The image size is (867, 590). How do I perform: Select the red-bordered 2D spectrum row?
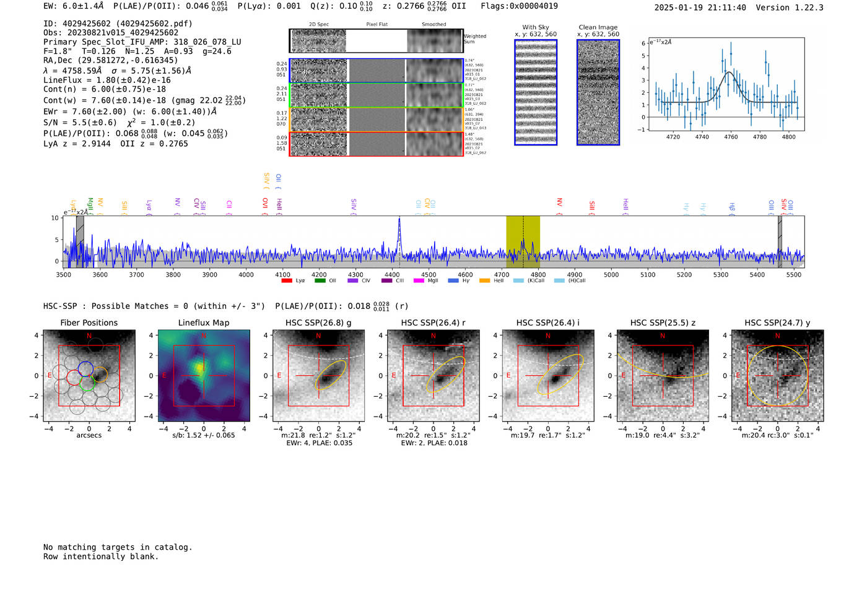coord(377,144)
